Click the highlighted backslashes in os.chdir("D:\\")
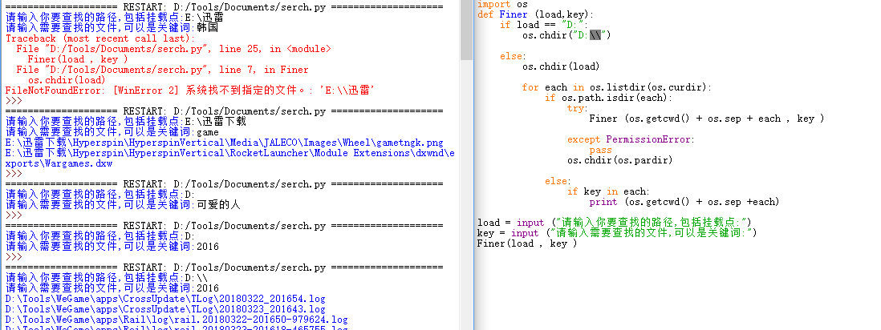The height and width of the screenshot is (330, 881). coord(595,35)
